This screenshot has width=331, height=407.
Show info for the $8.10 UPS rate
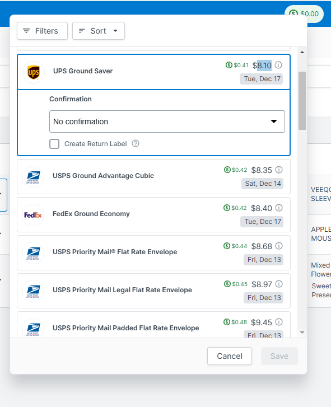coord(278,65)
